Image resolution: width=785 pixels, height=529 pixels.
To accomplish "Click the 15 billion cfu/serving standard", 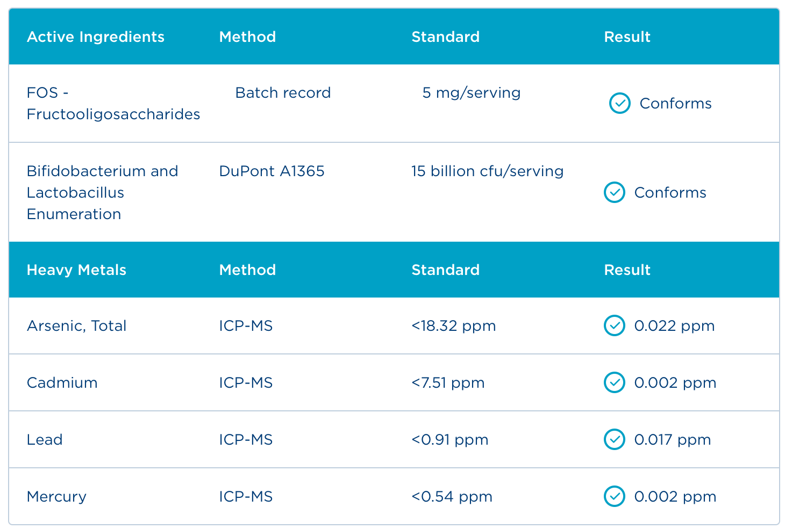I will pyautogui.click(x=487, y=171).
